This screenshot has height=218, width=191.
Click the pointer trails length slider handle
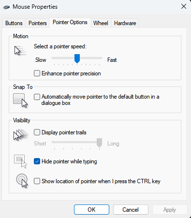coord(99,143)
